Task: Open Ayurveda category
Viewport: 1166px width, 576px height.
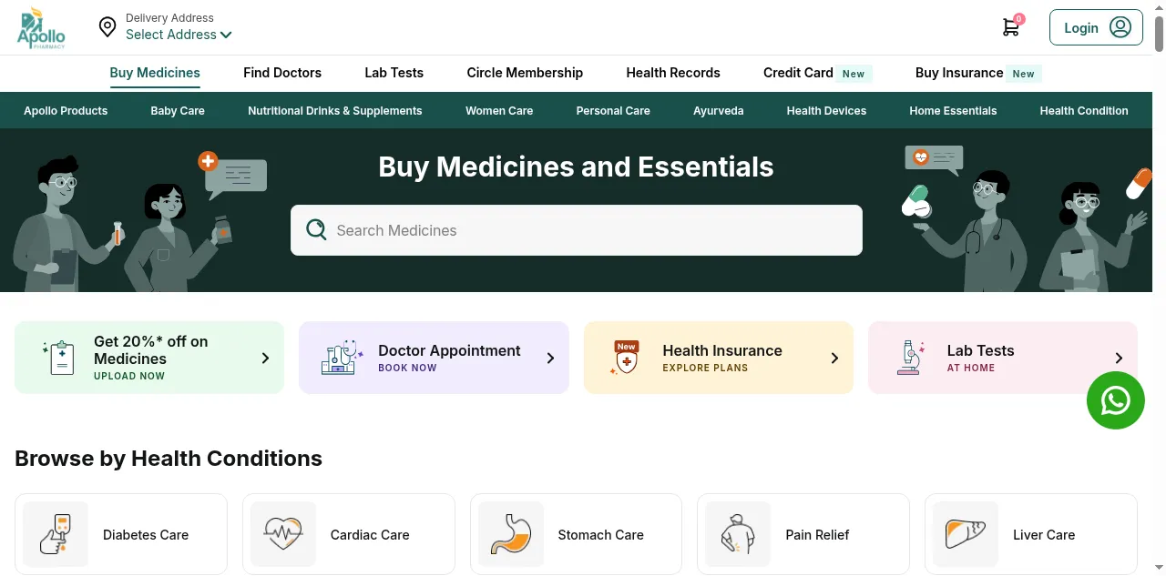Action: pos(719,110)
